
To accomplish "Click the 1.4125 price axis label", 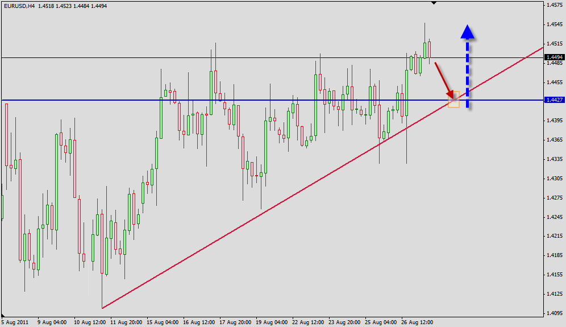I will (555, 294).
